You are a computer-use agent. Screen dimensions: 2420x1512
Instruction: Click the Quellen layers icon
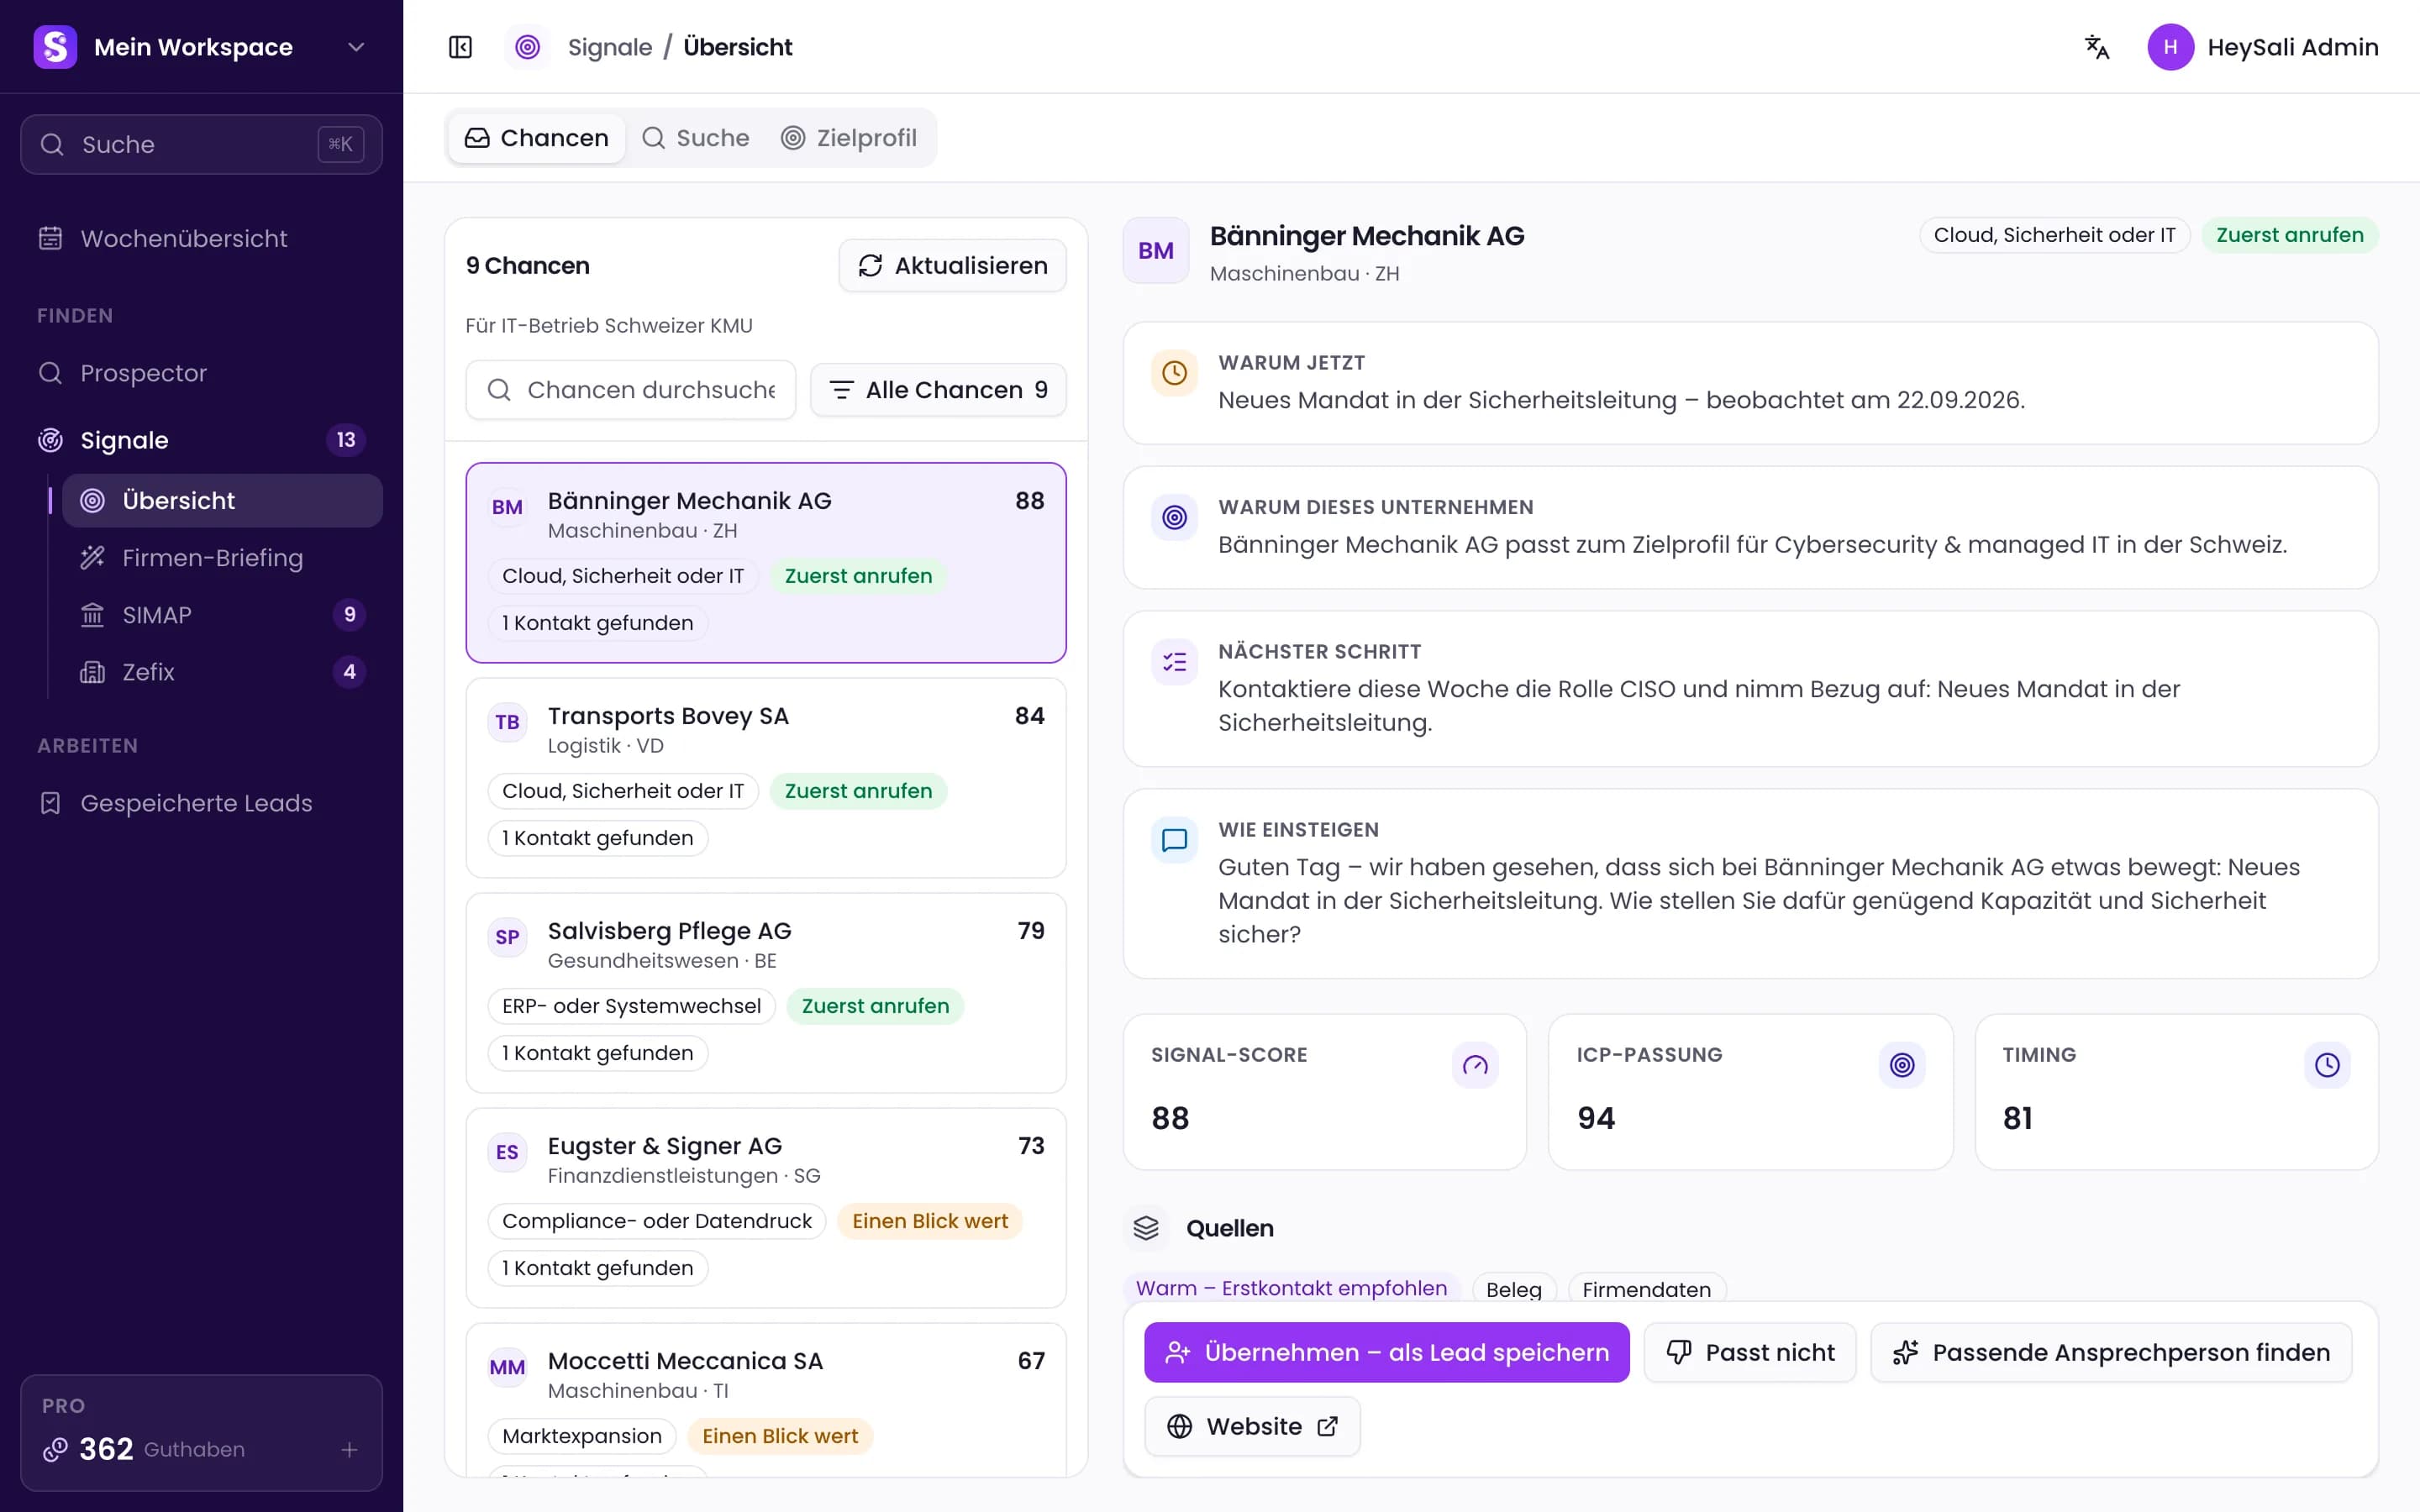(1146, 1228)
